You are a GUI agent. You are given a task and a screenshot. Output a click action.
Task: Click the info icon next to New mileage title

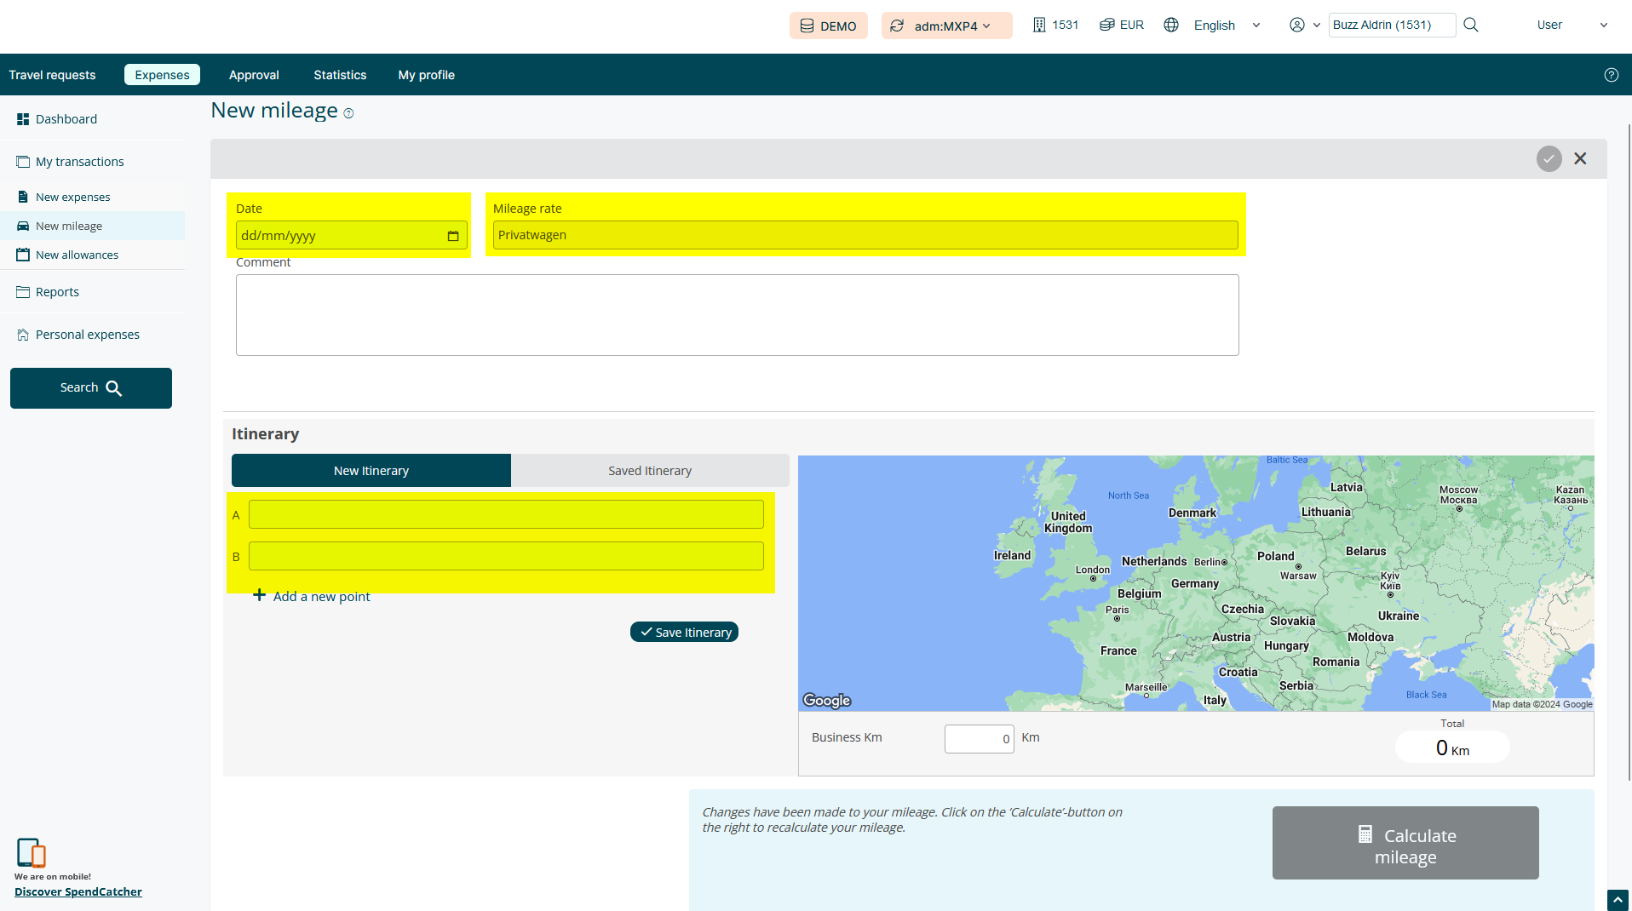click(348, 113)
